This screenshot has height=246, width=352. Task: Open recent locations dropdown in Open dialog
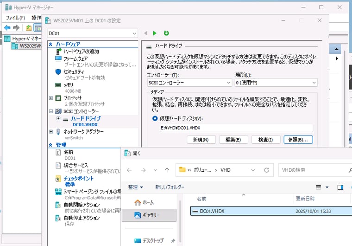pyautogui.click(x=155, y=170)
